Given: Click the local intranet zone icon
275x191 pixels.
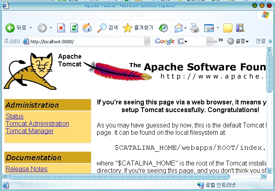Looking at the screenshot, I should pos(201,185).
